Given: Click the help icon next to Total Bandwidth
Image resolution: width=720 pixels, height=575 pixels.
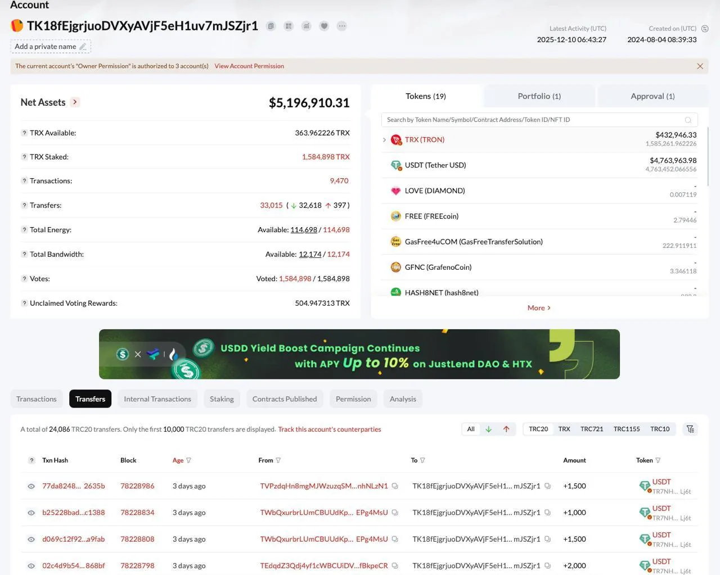Looking at the screenshot, I should pyautogui.click(x=24, y=255).
